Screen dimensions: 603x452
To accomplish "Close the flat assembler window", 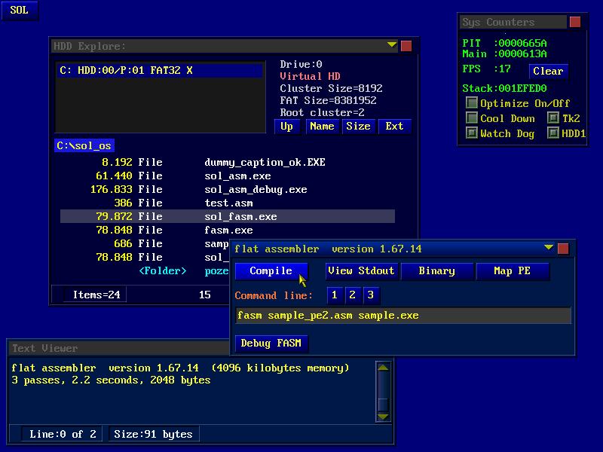I will point(563,249).
